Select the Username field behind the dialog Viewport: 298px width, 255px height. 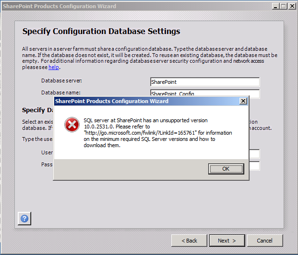[254, 154]
